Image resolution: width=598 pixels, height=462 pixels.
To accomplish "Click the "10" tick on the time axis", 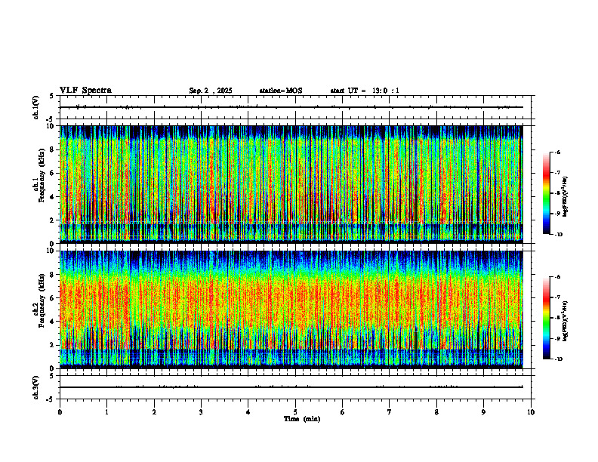I will coord(531,412).
